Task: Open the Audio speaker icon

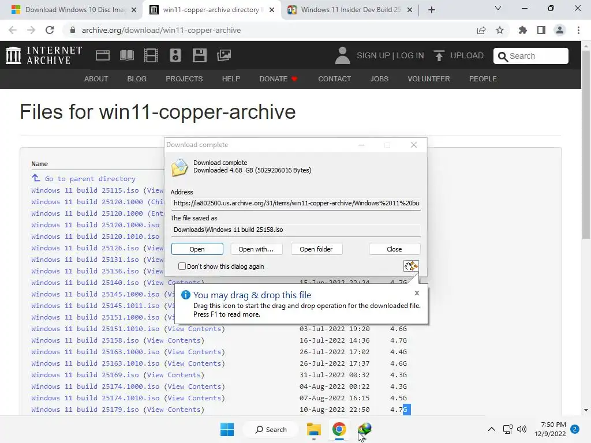Action: tap(175, 55)
